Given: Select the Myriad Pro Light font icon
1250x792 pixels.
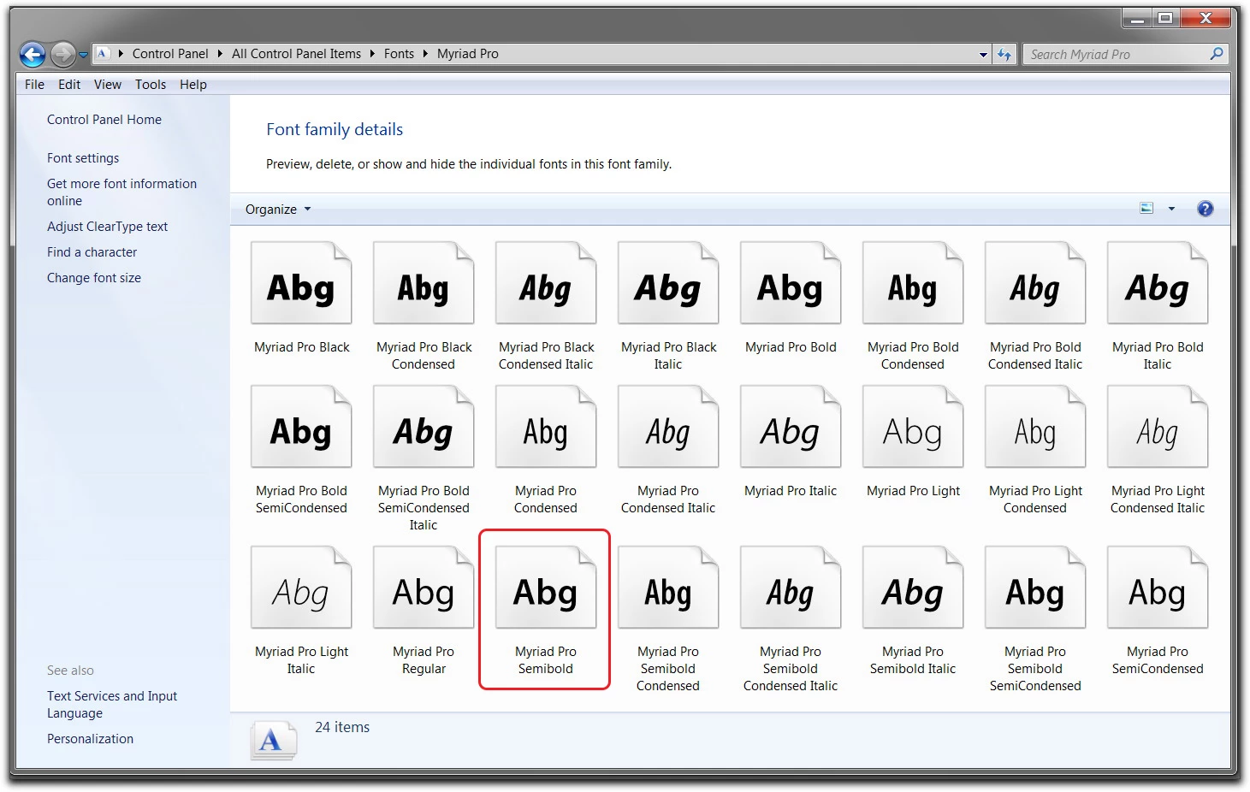Looking at the screenshot, I should click(x=913, y=427).
